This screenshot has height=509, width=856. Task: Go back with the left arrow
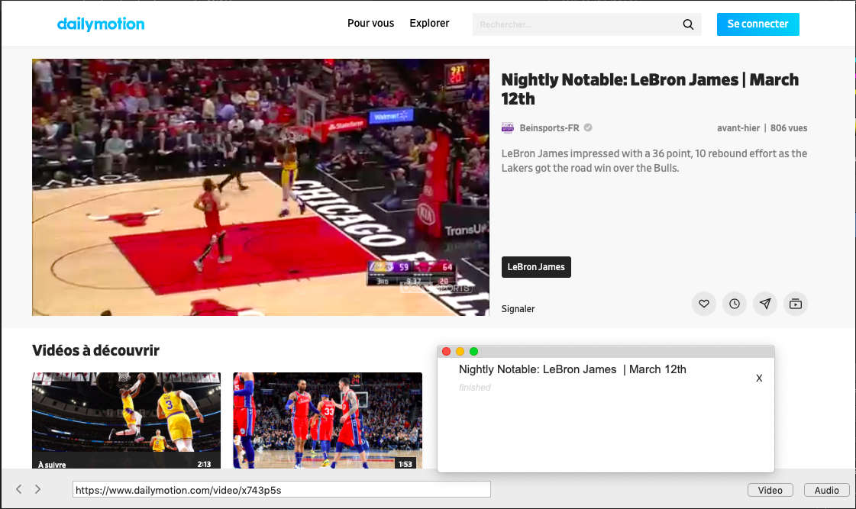click(x=19, y=489)
